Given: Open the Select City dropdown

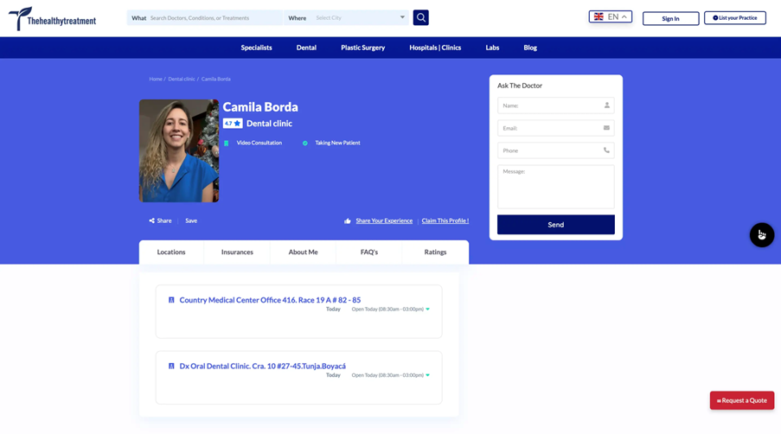Looking at the screenshot, I should 360,17.
